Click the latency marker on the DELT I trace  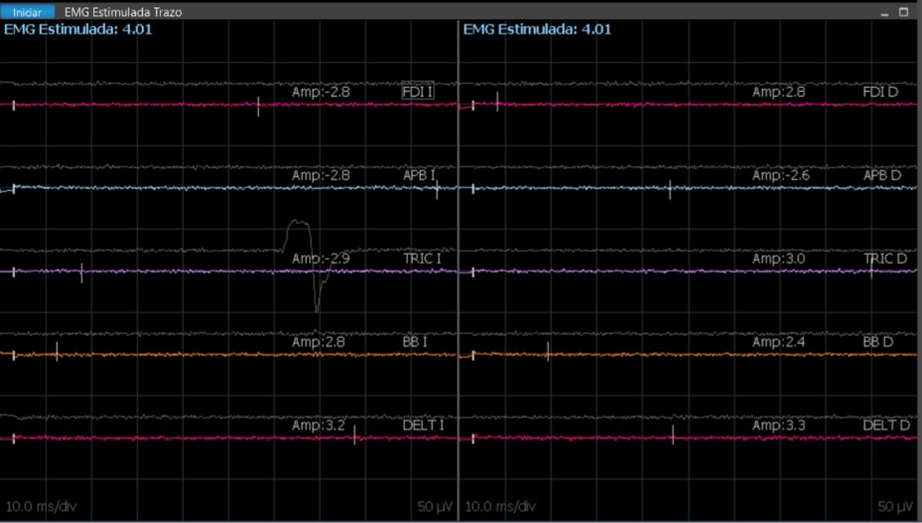(x=354, y=435)
